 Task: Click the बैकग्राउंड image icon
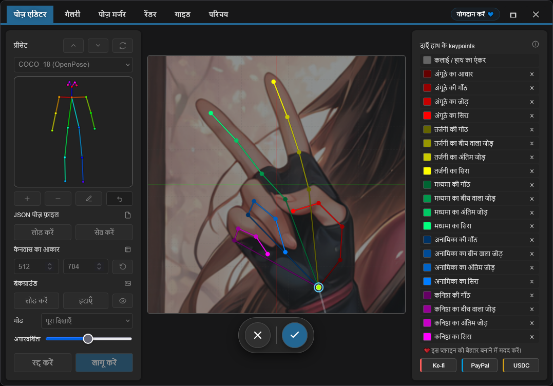[128, 283]
